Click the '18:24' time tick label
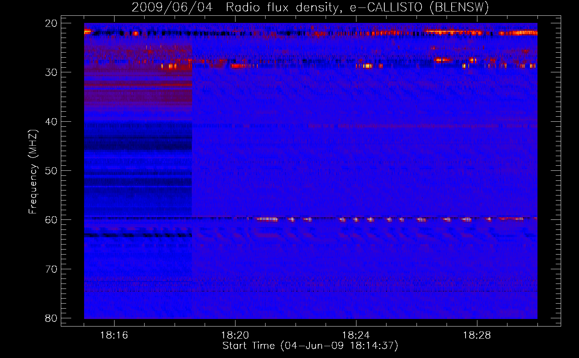 [356, 335]
